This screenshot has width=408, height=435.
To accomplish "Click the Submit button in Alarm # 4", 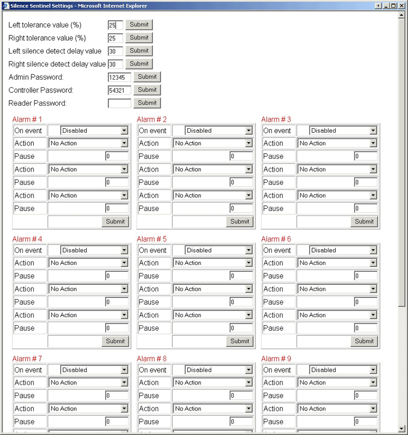I will [115, 341].
